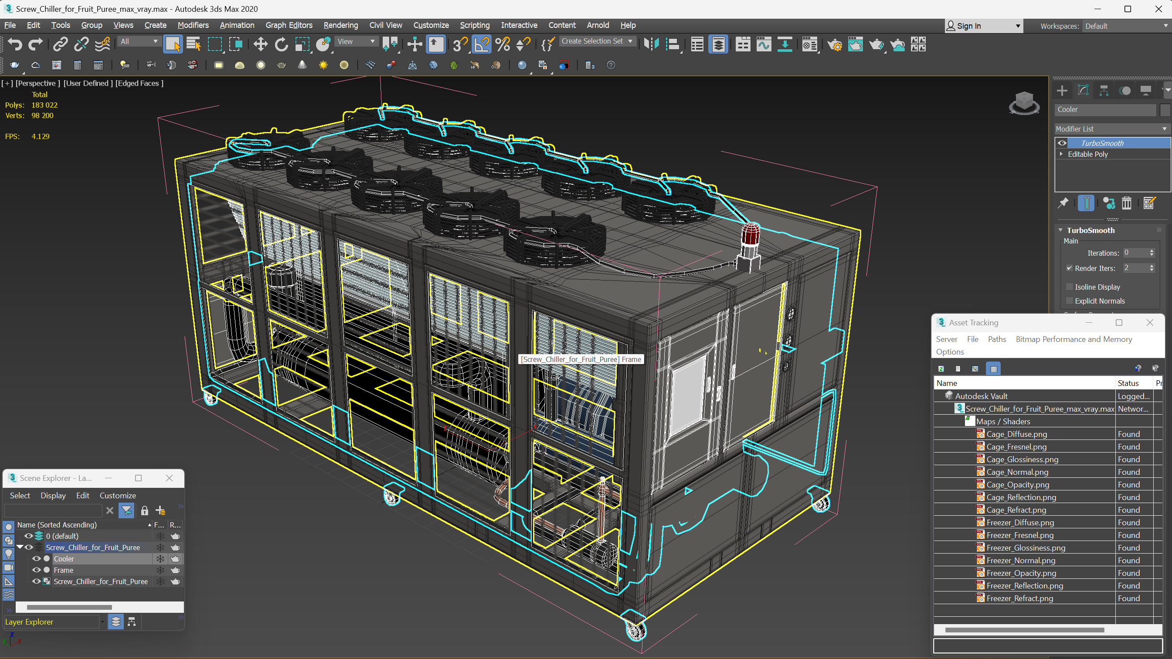Choose the Select and Rotate tool
The width and height of the screenshot is (1172, 659).
pyautogui.click(x=281, y=44)
